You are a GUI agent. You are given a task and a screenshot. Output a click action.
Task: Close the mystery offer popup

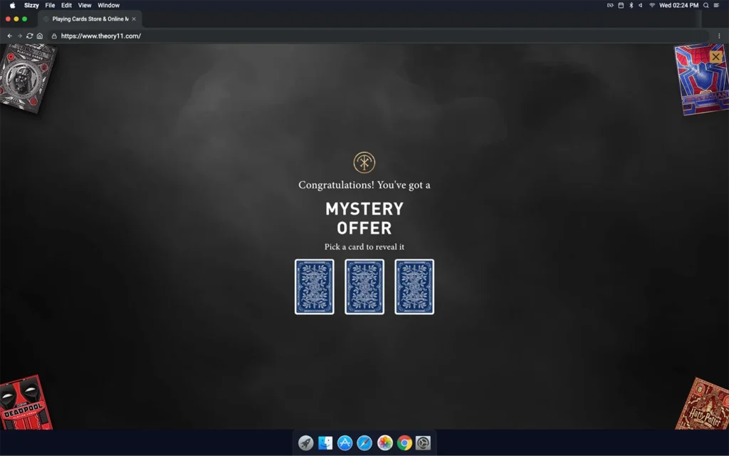coord(716,56)
